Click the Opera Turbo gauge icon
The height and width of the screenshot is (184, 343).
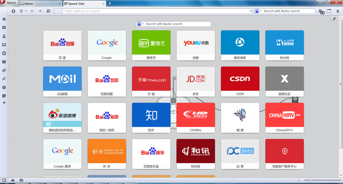(x=21, y=180)
